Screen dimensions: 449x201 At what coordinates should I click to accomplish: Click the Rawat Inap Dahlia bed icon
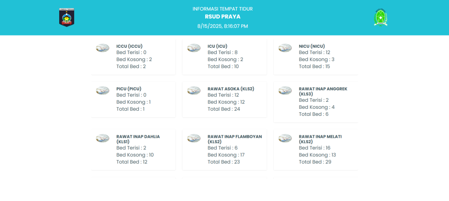point(103,138)
